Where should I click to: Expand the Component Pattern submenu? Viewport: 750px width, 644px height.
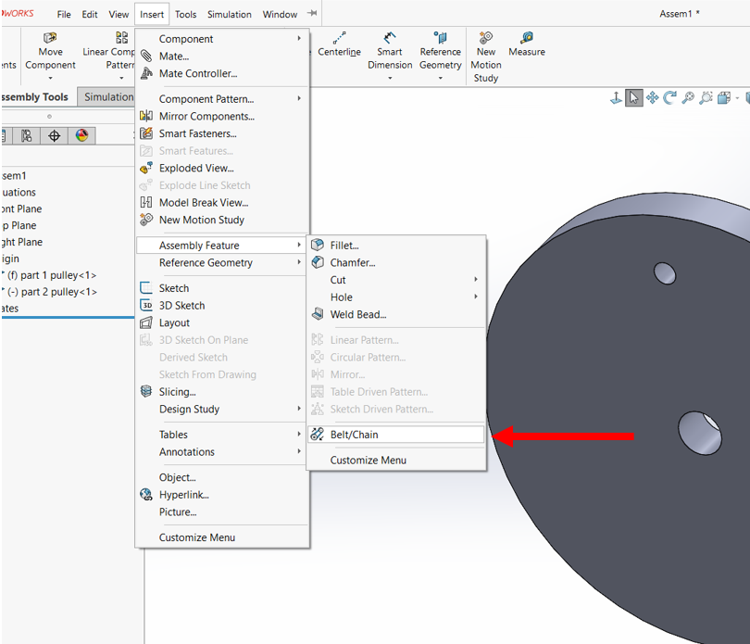299,99
